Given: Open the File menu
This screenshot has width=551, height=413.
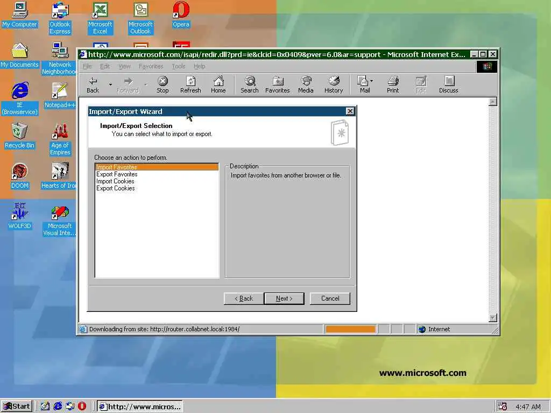Looking at the screenshot, I should [87, 66].
